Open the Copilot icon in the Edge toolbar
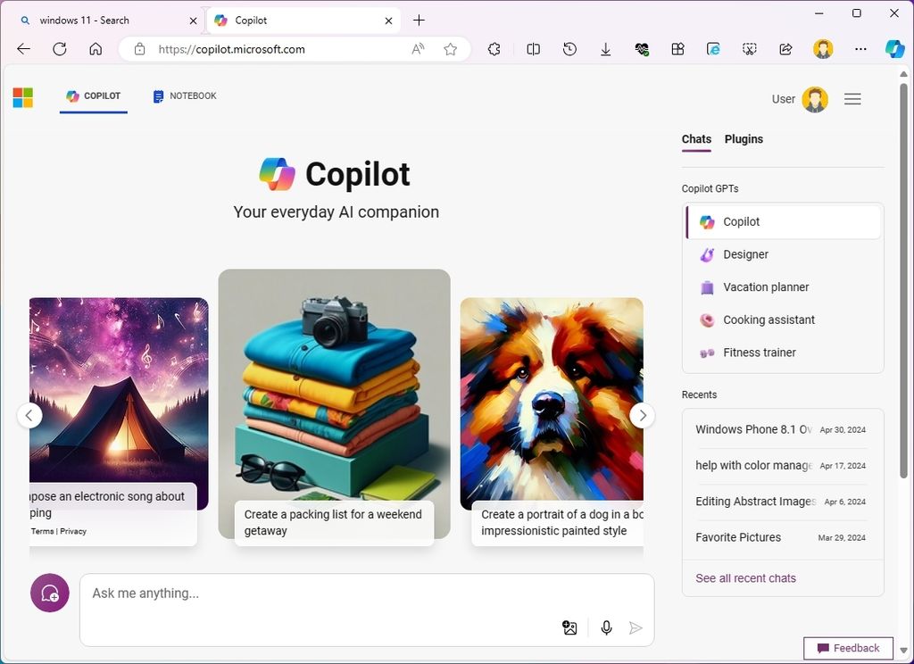Image resolution: width=914 pixels, height=664 pixels. coord(895,49)
